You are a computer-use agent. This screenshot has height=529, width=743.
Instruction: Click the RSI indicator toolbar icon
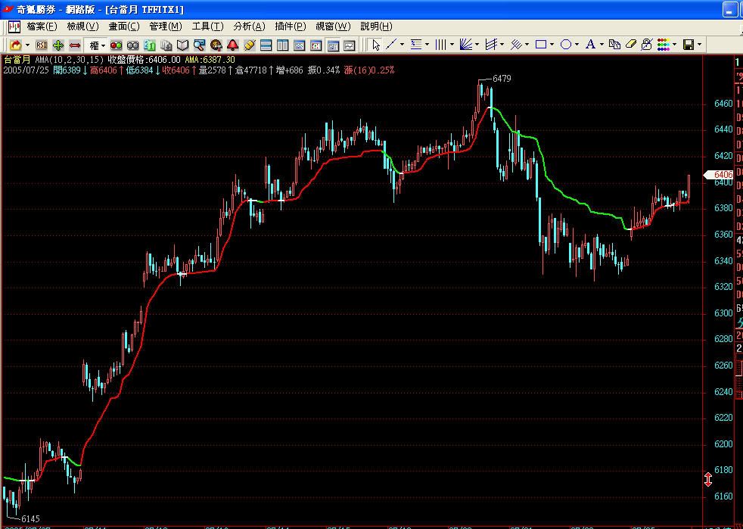[x=42, y=45]
